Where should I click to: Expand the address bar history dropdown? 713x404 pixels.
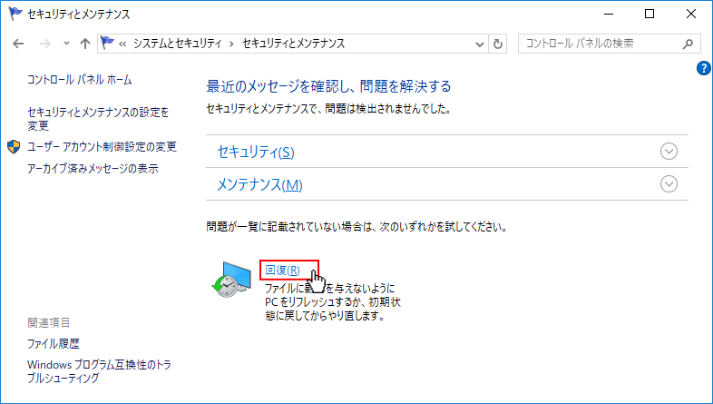(479, 44)
